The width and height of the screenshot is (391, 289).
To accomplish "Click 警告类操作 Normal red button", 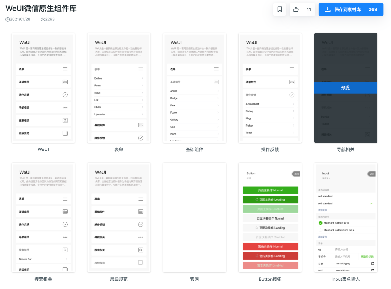I will (x=270, y=247).
